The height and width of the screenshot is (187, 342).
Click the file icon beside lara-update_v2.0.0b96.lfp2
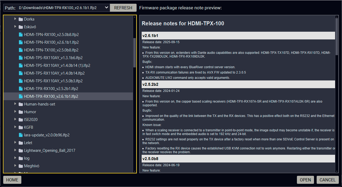(21, 135)
